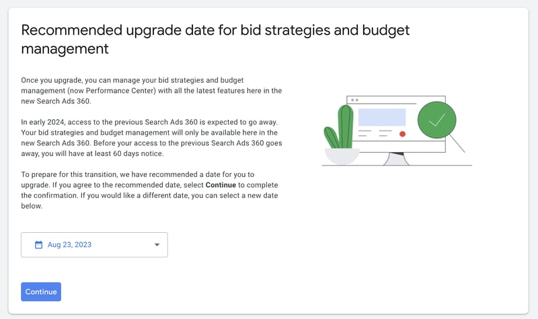Click the blue Continue button
The image size is (538, 319).
(x=41, y=291)
